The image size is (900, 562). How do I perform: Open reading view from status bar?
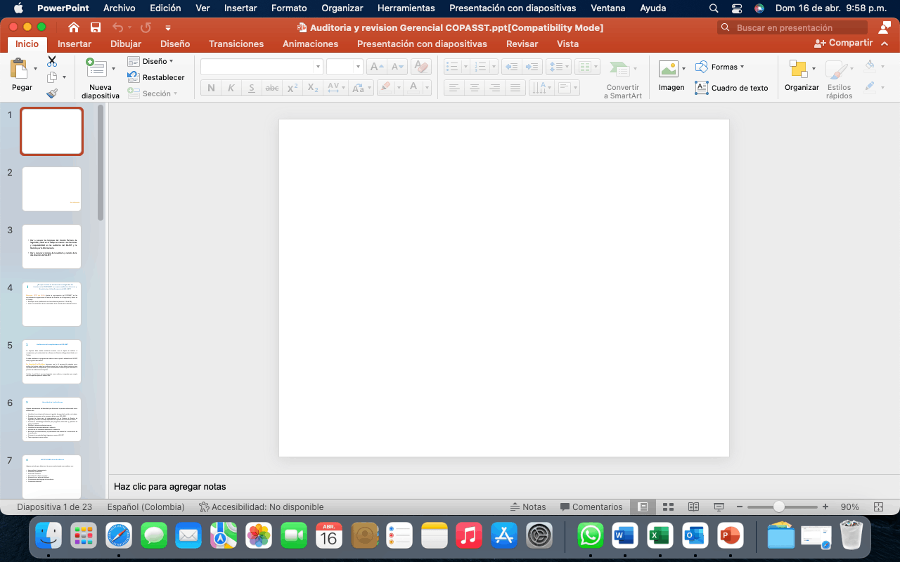(x=693, y=507)
